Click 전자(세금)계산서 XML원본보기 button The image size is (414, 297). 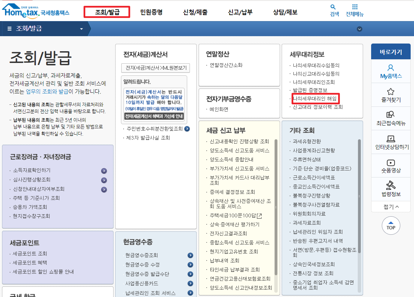pyautogui.click(x=155, y=68)
